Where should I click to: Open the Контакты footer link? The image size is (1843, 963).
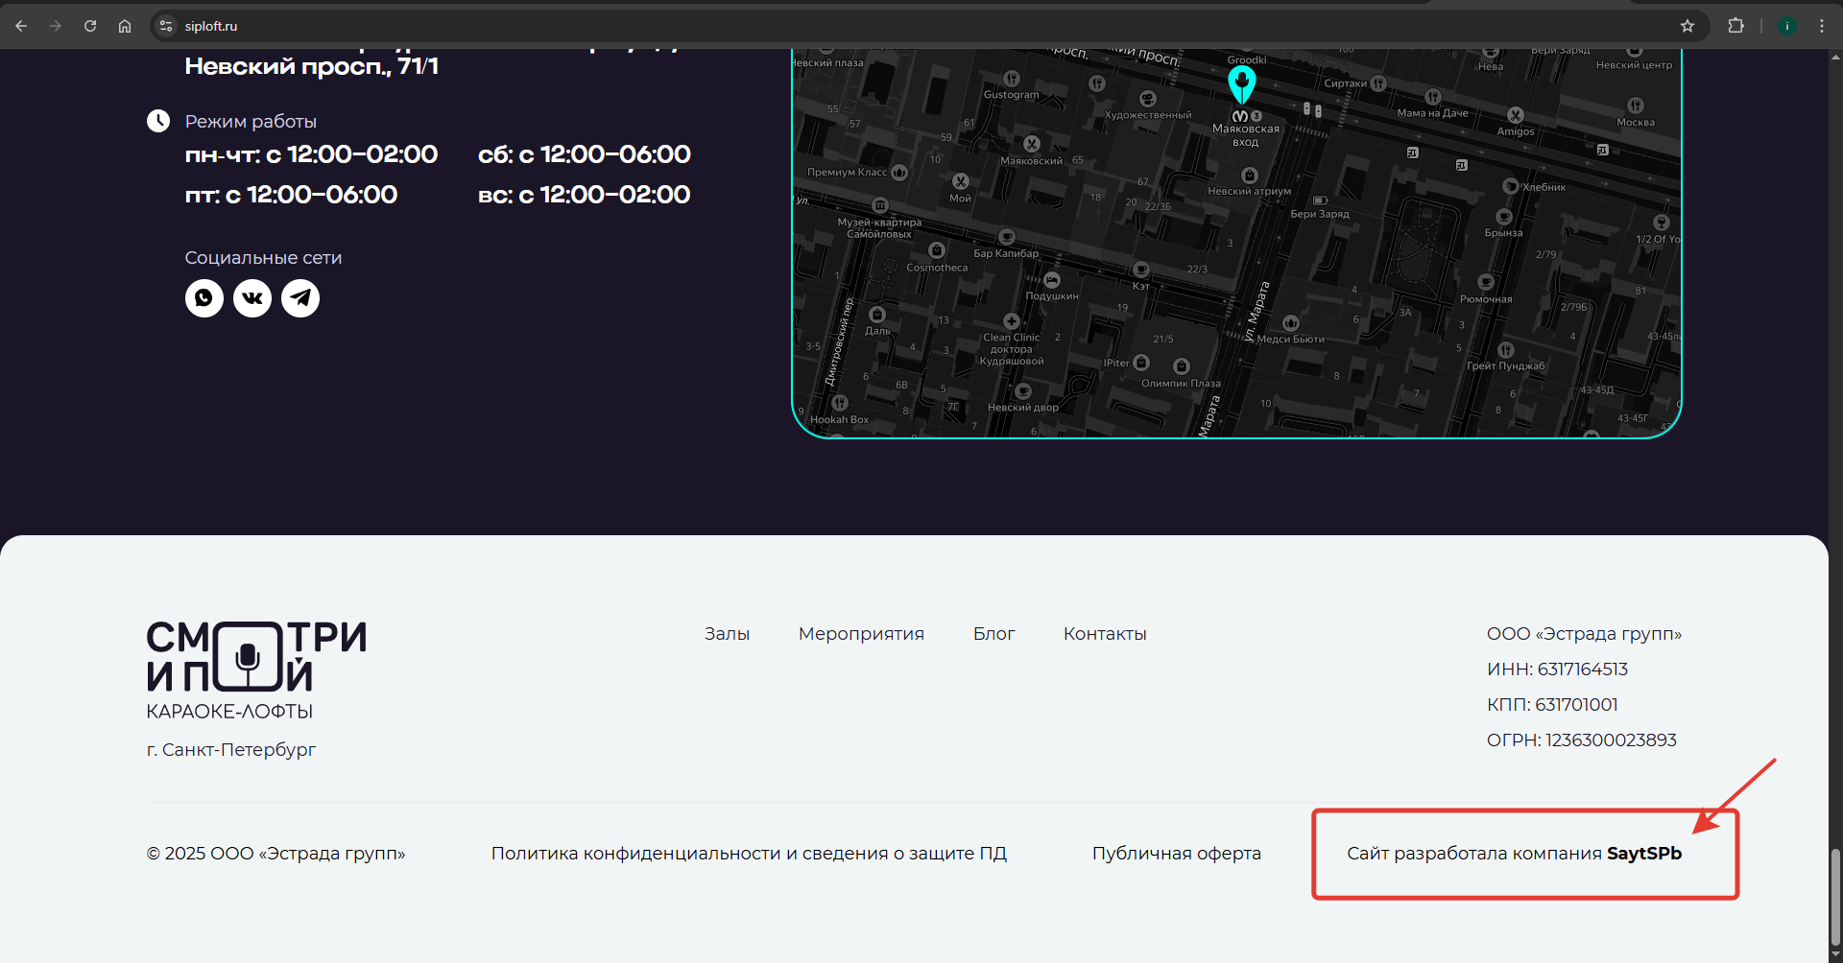1105,634
